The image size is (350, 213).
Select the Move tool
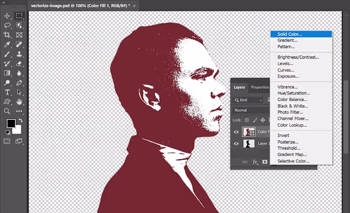pos(7,16)
